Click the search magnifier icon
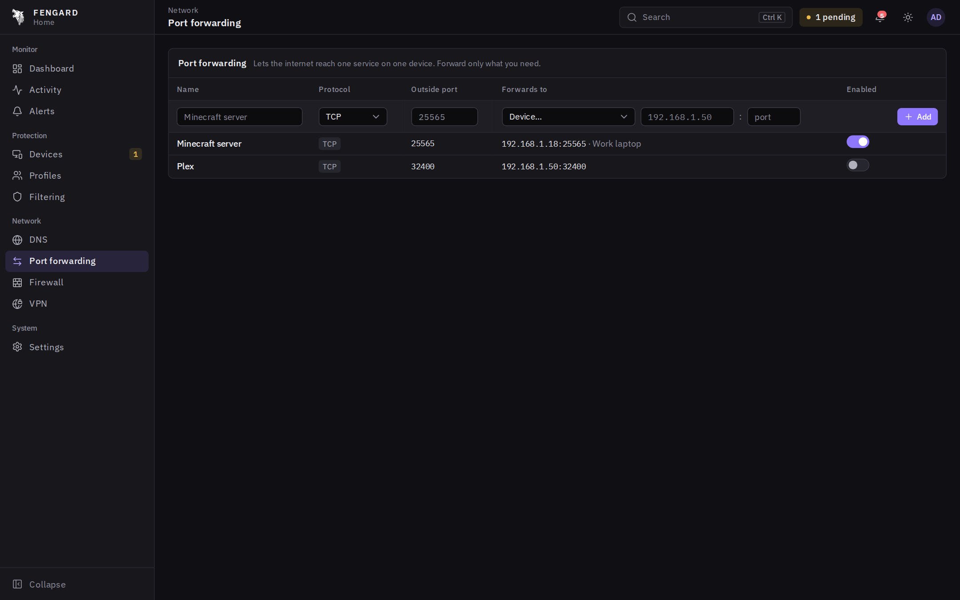The width and height of the screenshot is (960, 600). point(632,17)
